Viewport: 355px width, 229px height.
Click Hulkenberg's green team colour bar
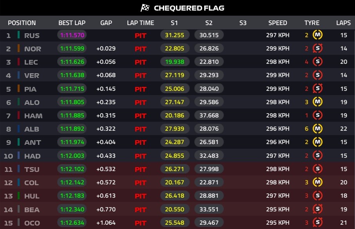click(18, 196)
